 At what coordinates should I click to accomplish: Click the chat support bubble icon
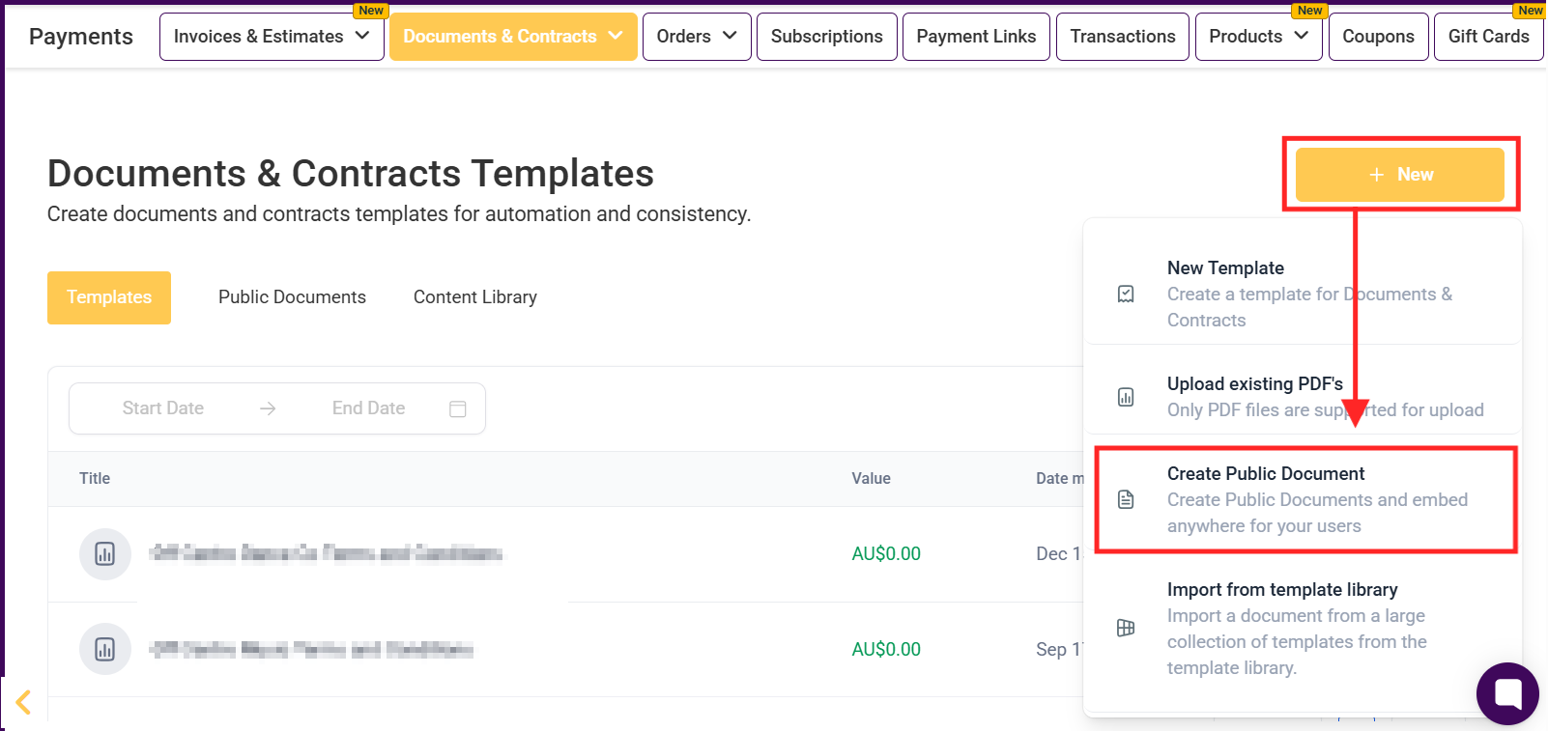click(1507, 693)
